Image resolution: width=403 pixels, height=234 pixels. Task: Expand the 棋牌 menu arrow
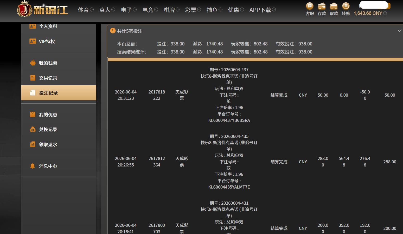click(177, 10)
